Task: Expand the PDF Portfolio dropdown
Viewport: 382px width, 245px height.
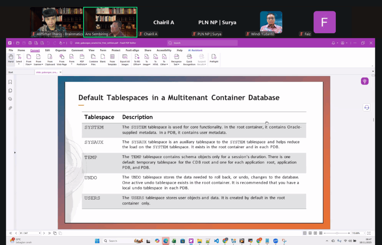Action: pos(82,60)
